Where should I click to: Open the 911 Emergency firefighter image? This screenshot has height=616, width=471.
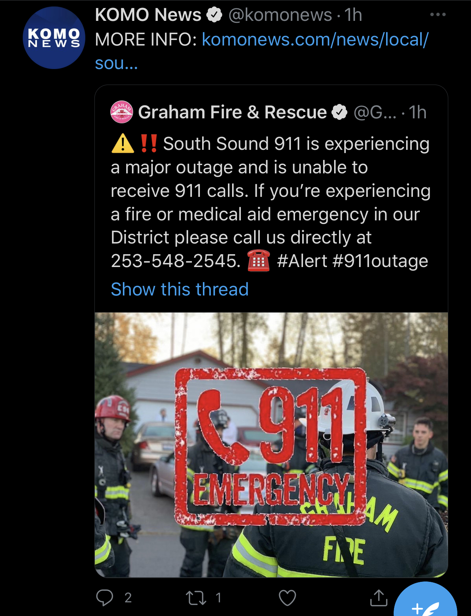(271, 445)
